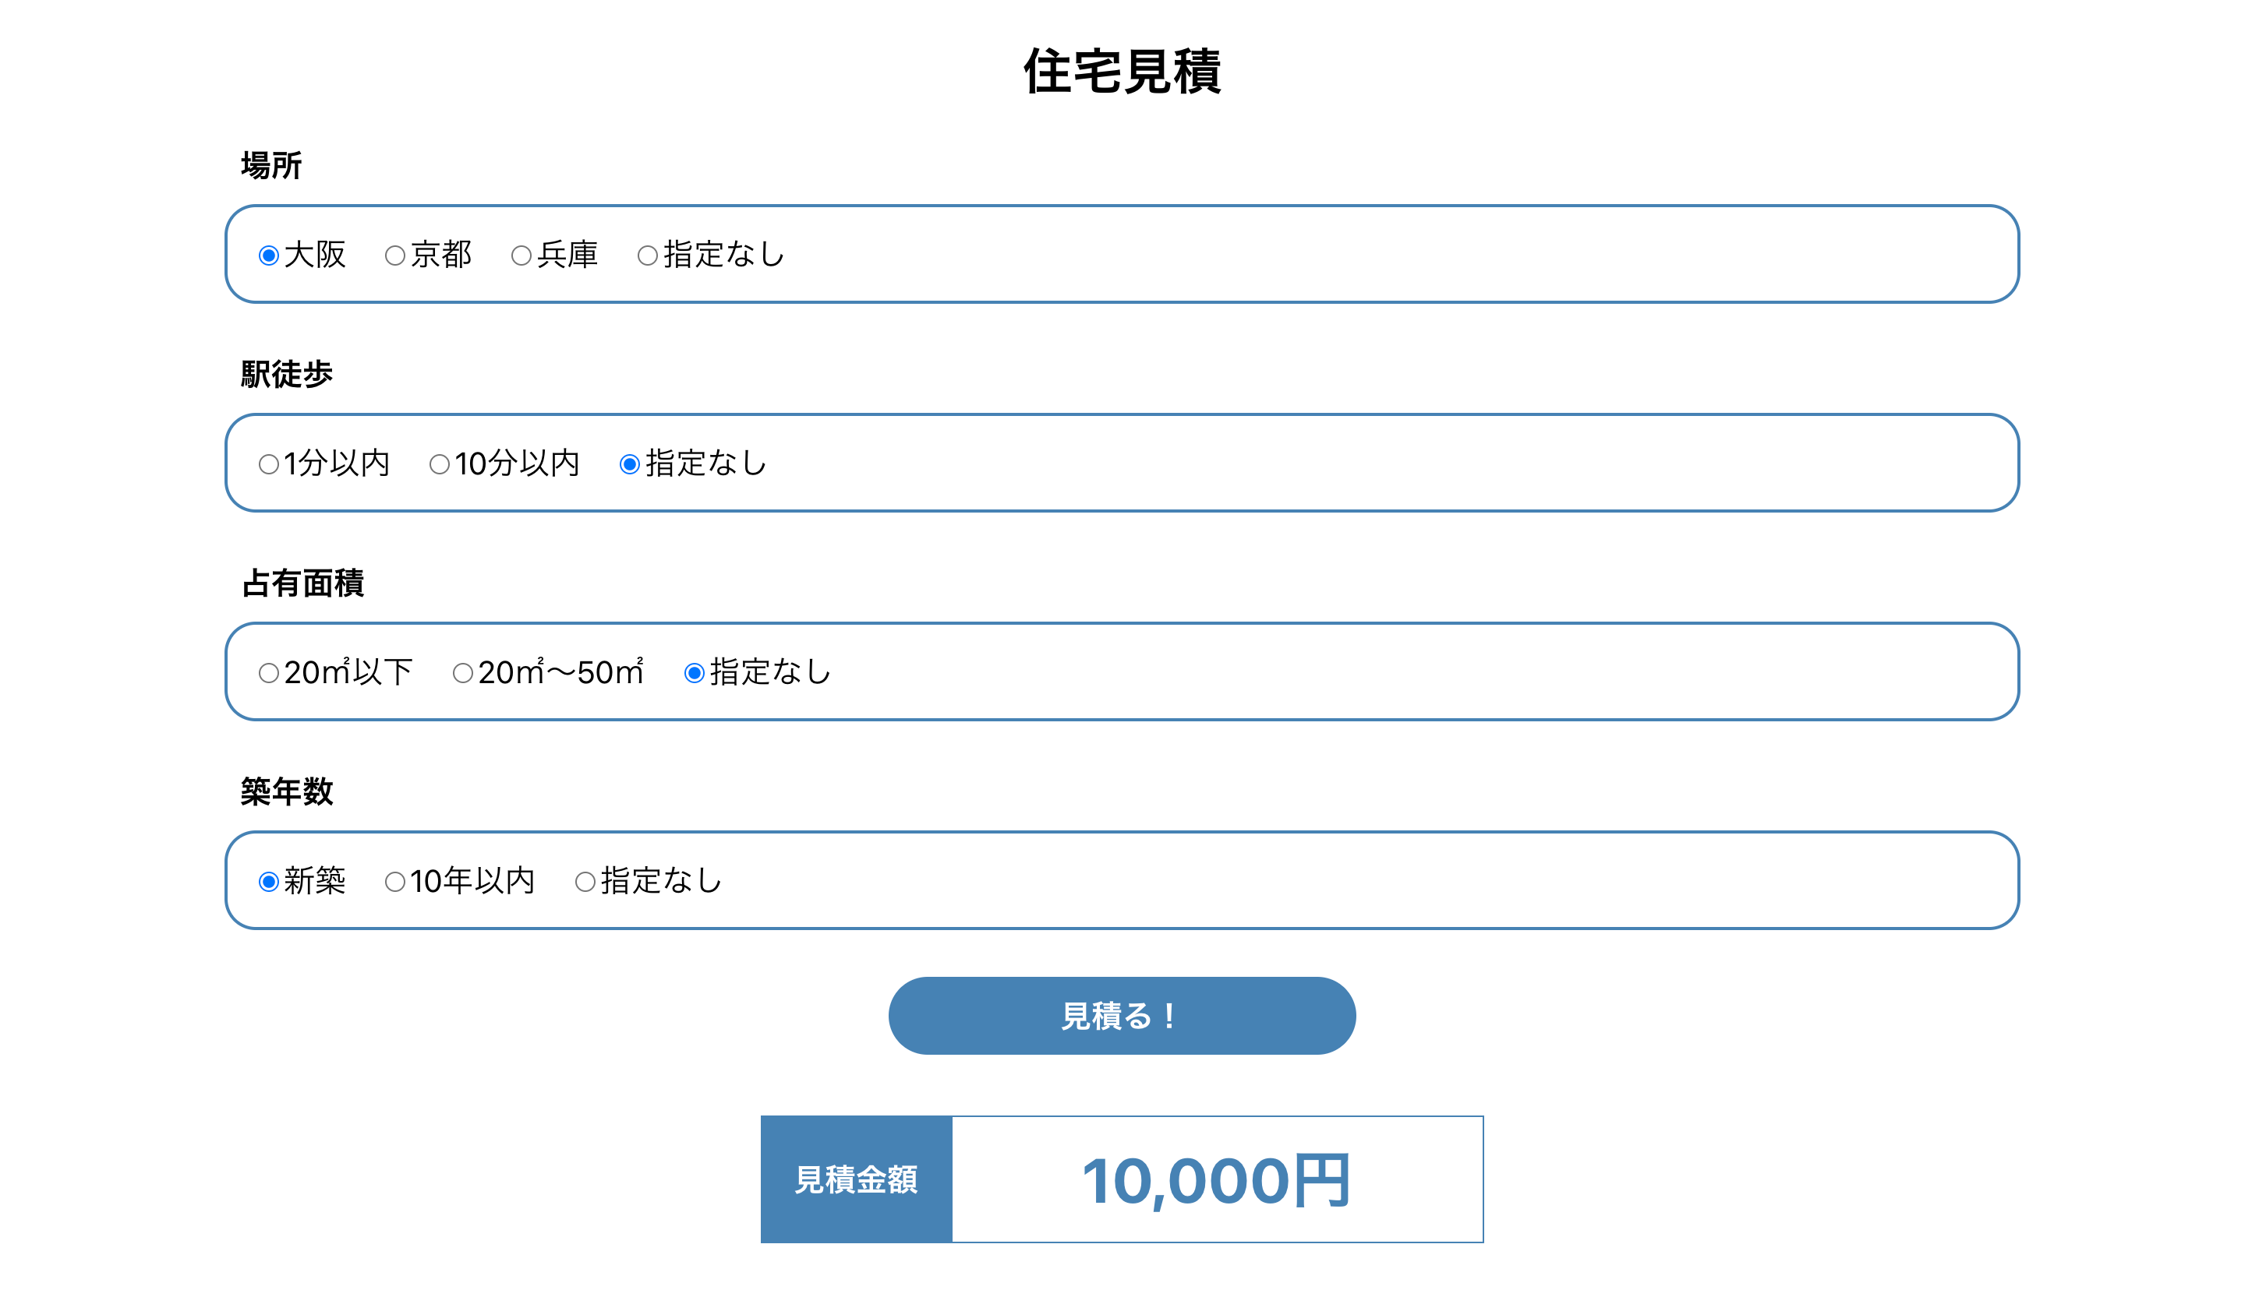The width and height of the screenshot is (2245, 1304).
Task: Choose 20㎡以下 for floor area
Action: point(268,674)
